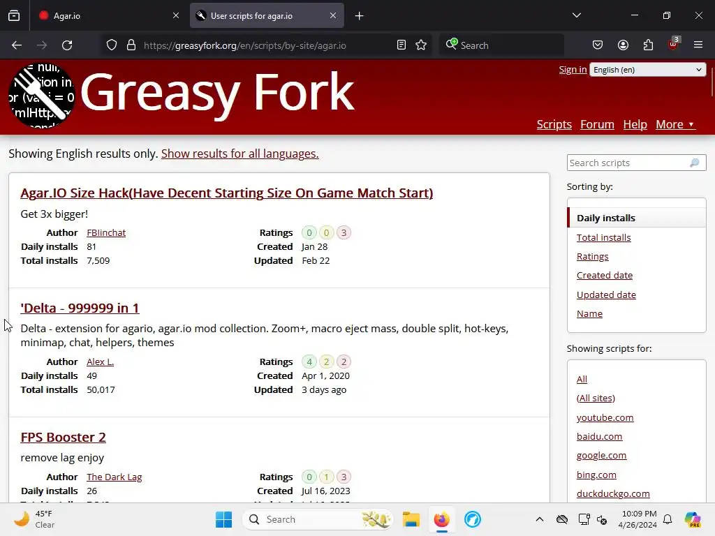Open a new browser tab

pyautogui.click(x=360, y=16)
